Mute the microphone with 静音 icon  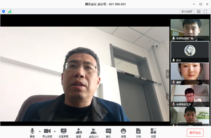pyautogui.click(x=32, y=133)
